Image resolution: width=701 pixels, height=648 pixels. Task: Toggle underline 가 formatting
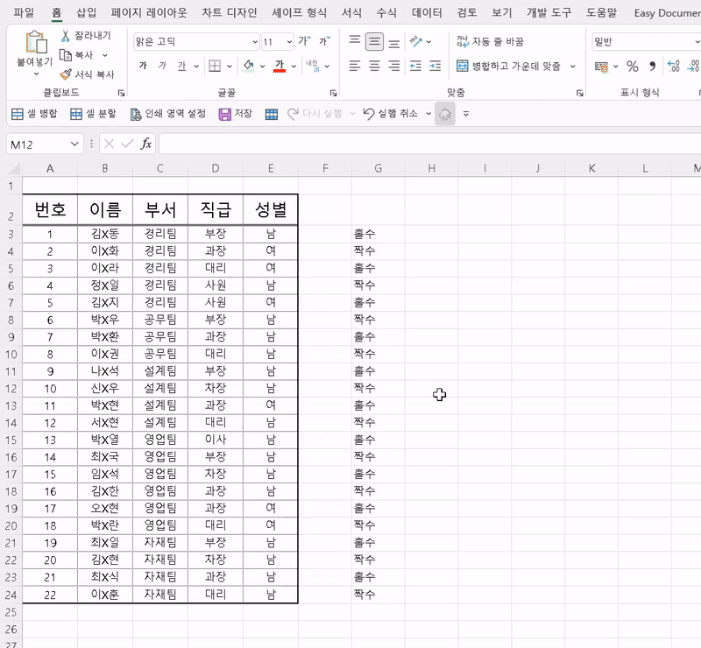(x=181, y=67)
